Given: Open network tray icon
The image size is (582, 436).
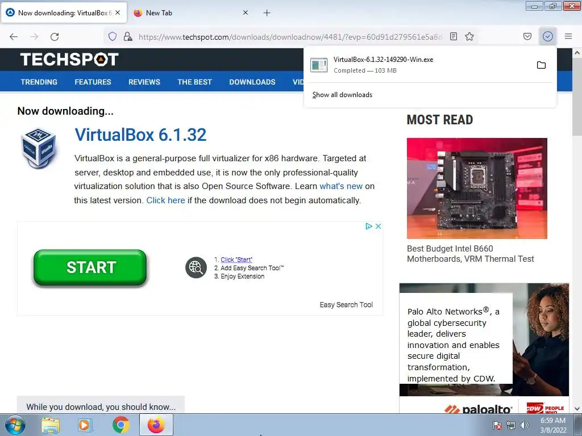Looking at the screenshot, I should pos(511,425).
